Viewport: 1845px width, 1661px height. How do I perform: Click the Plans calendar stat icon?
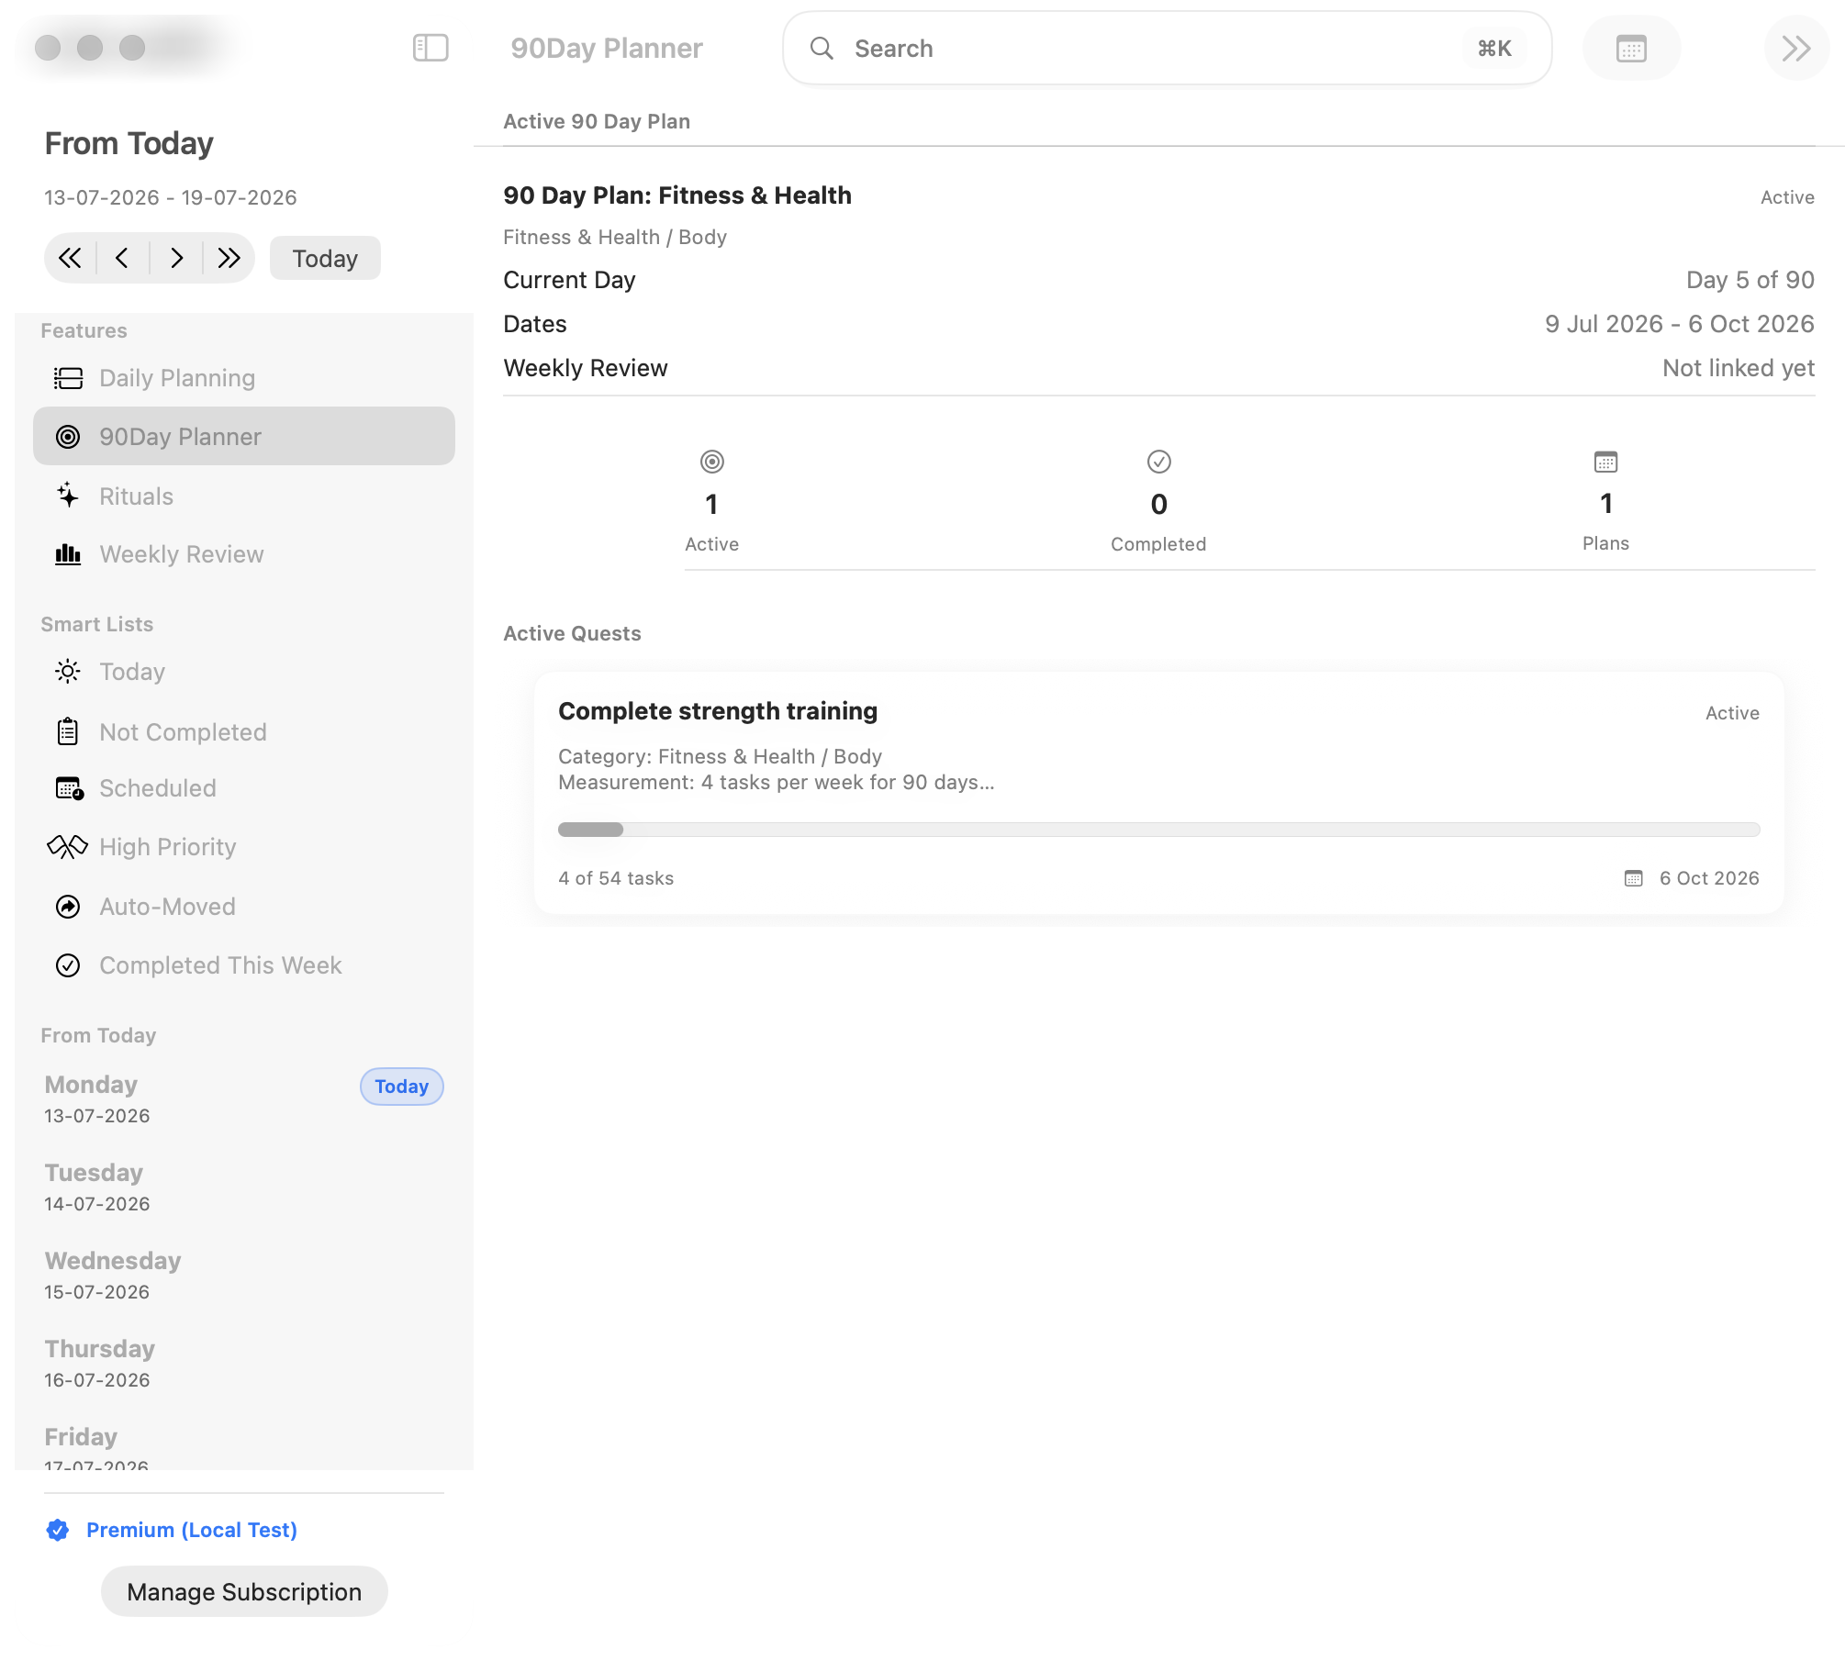click(1606, 462)
